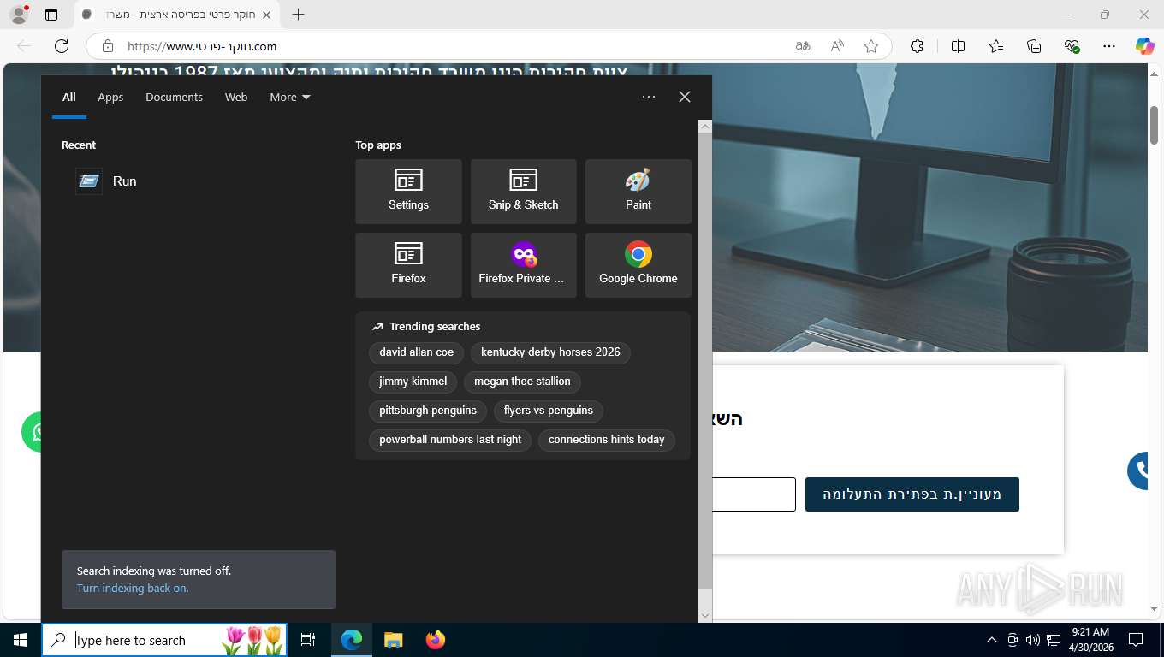The image size is (1164, 657).
Task: Add this page to favorites star
Action: (871, 46)
